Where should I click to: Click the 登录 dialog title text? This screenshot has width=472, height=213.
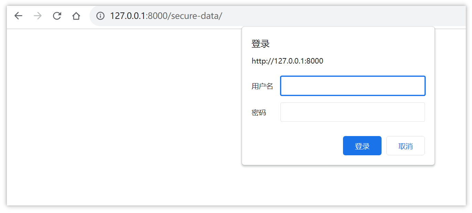(x=260, y=44)
